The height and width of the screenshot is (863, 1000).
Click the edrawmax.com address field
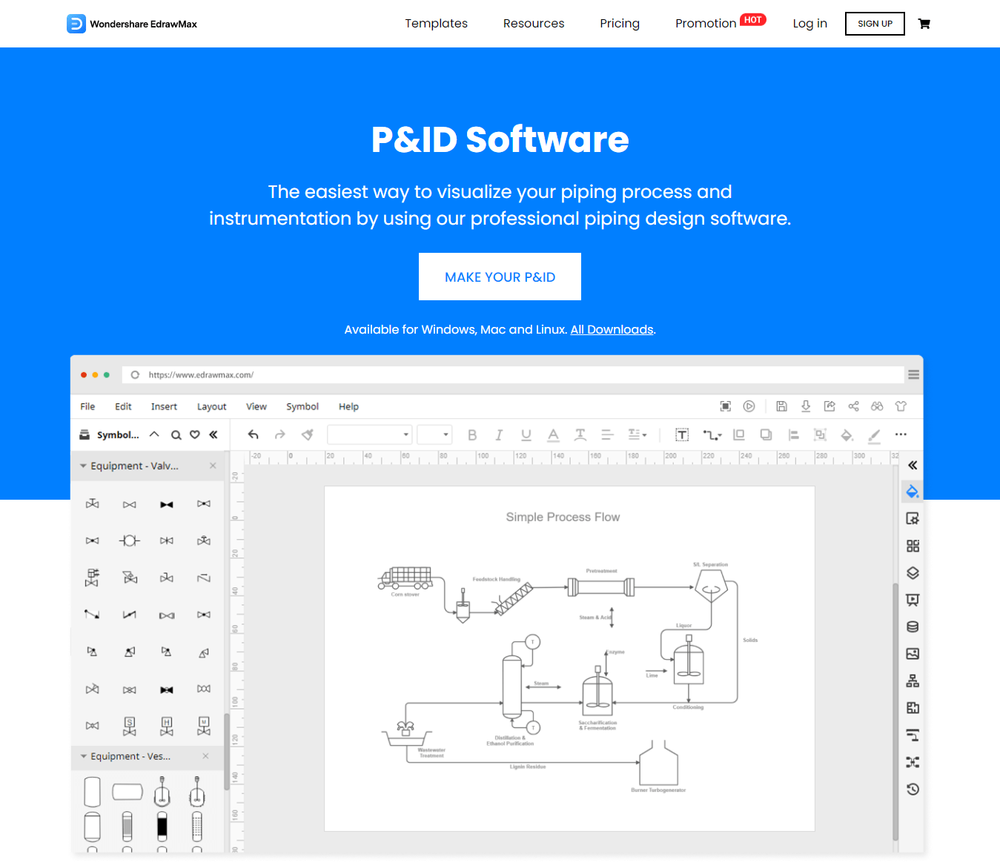[513, 375]
